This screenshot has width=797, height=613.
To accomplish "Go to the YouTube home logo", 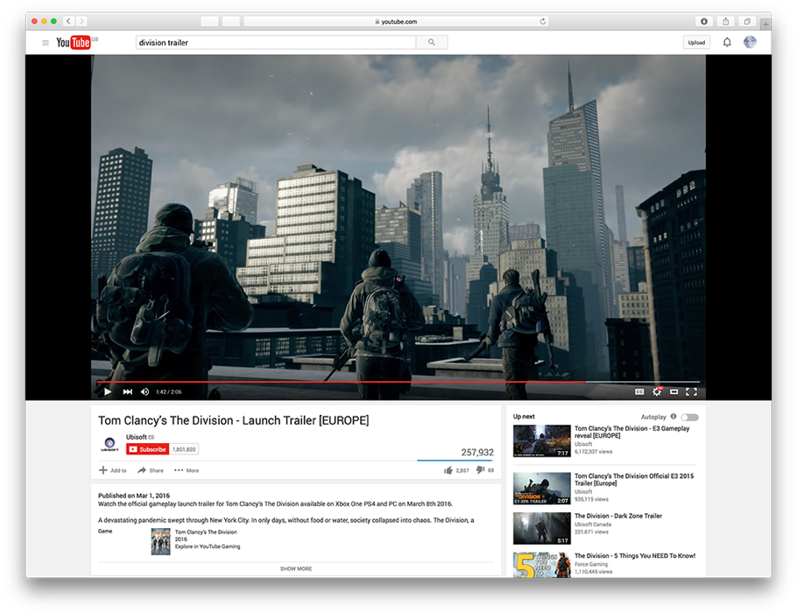I will [74, 42].
